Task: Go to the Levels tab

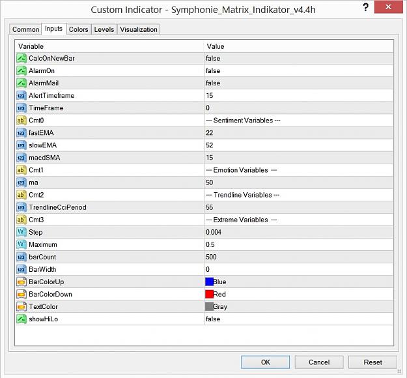Action: point(104,29)
